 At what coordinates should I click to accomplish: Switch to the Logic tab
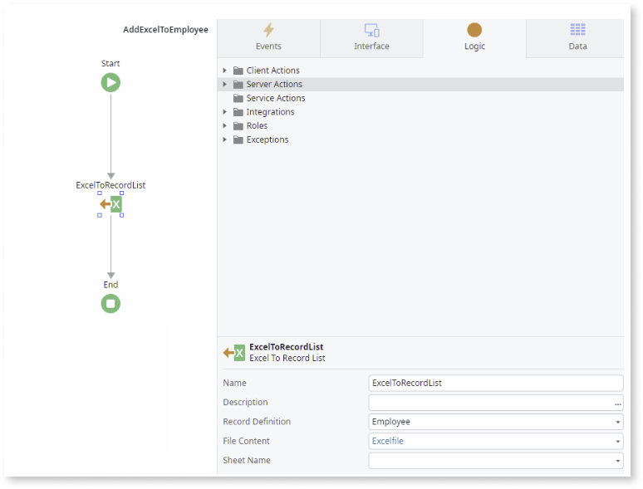click(x=474, y=38)
